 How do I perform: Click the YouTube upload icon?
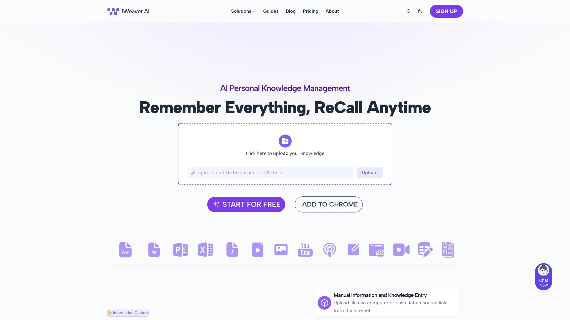click(x=305, y=250)
